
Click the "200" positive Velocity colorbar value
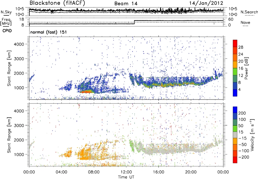pyautogui.click(x=242, y=113)
